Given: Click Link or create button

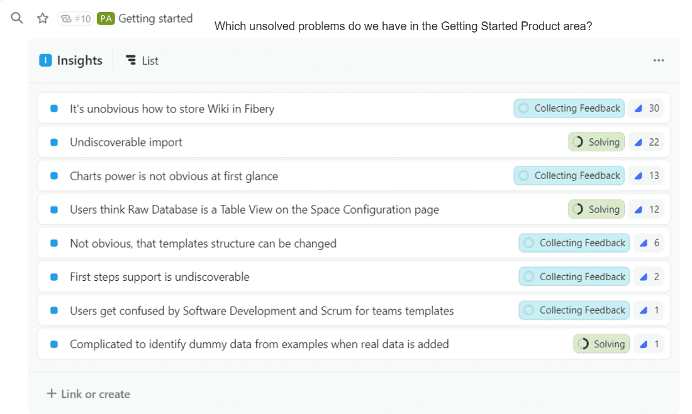Looking at the screenshot, I should pos(88,394).
